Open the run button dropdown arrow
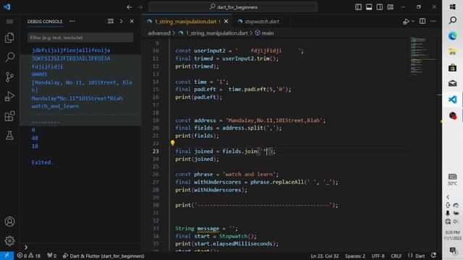This screenshot has width=463, height=260. point(413,21)
